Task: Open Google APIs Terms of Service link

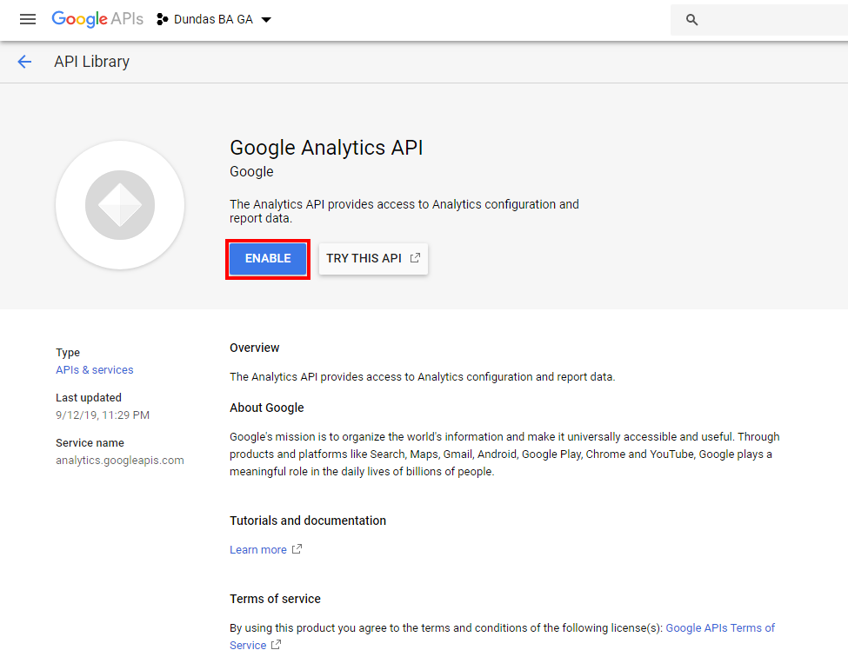Action: click(x=719, y=627)
